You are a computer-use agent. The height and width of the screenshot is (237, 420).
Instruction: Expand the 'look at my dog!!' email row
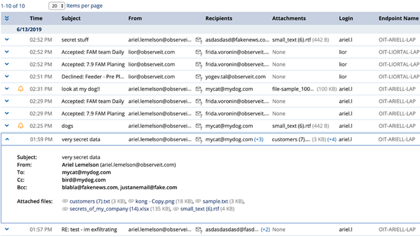click(x=7, y=88)
